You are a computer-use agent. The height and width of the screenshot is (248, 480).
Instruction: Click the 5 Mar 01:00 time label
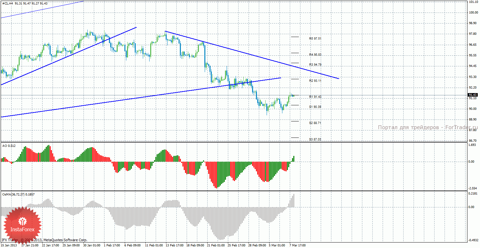(278, 245)
